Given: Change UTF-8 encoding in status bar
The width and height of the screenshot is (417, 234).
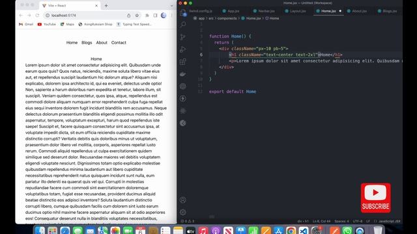Looking at the screenshot, I should click(358, 221).
